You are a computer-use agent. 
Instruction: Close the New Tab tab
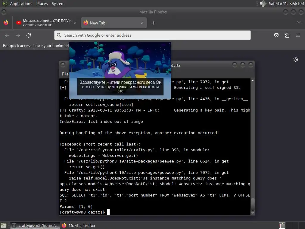click(142, 23)
